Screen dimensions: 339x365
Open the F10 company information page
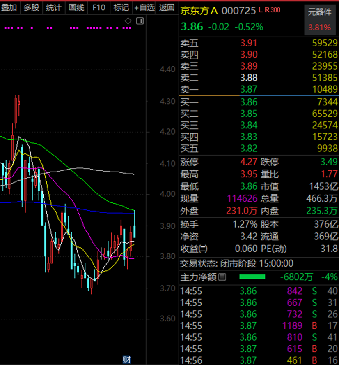click(98, 7)
